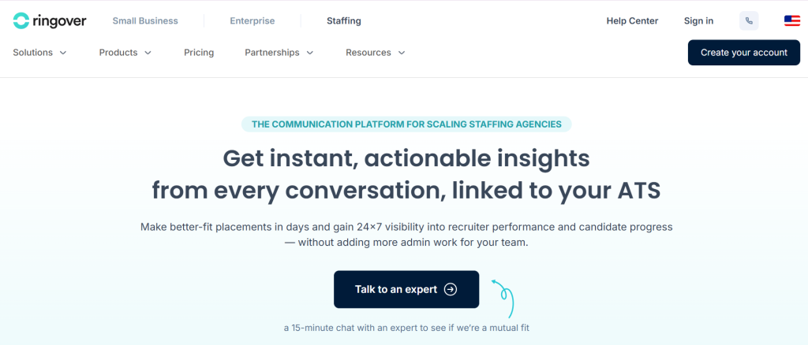This screenshot has width=808, height=345.
Task: Click the main headline about actionable insights
Action: pyautogui.click(x=406, y=174)
